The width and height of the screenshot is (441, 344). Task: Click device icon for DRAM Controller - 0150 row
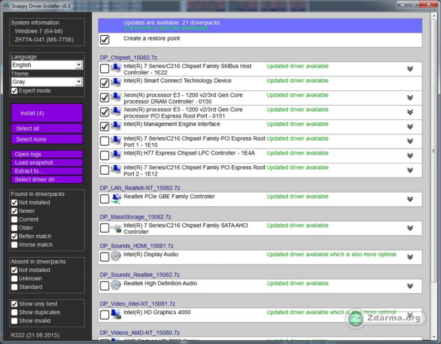click(x=116, y=98)
